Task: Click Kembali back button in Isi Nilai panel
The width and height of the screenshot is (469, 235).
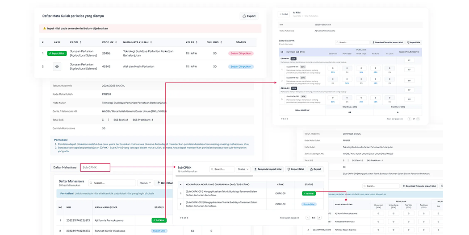Action: pyautogui.click(x=284, y=14)
